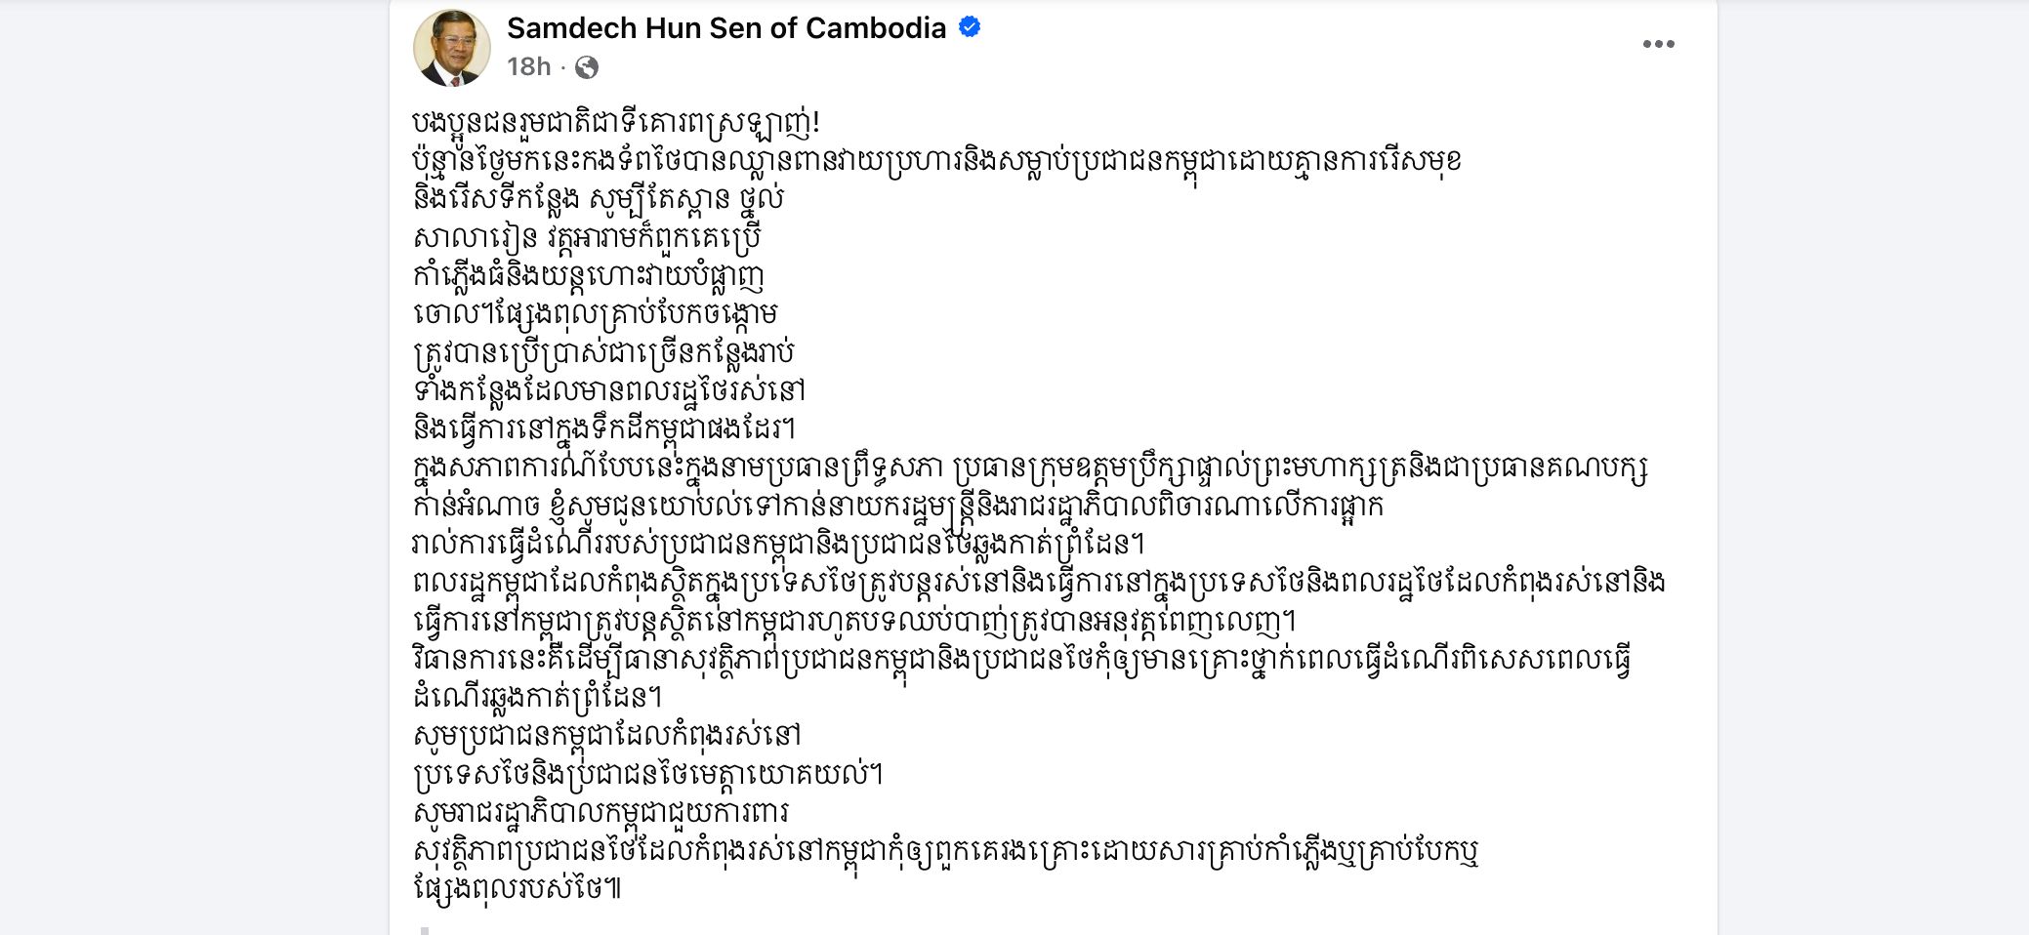Click the line starting "កាំភ្លើងធំនិងយន្តហោះ"

pos(588,275)
